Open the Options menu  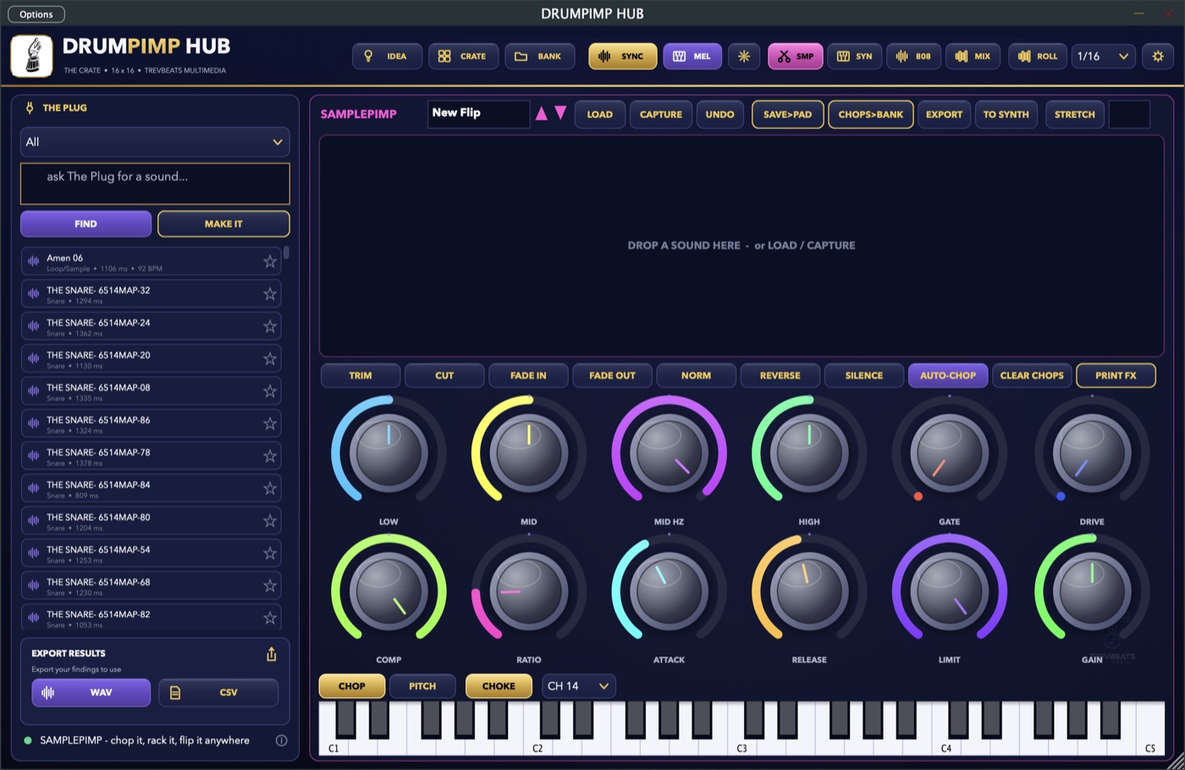(36, 14)
